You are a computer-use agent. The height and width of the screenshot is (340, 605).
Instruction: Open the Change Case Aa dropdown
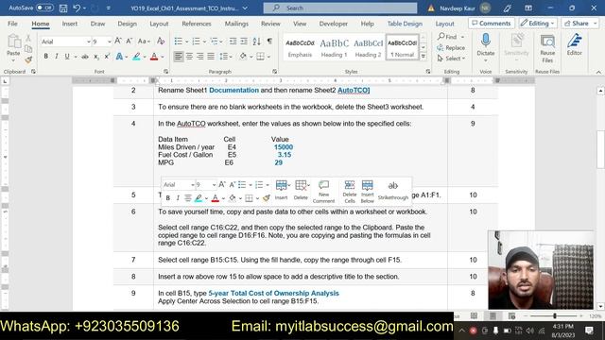point(144,42)
